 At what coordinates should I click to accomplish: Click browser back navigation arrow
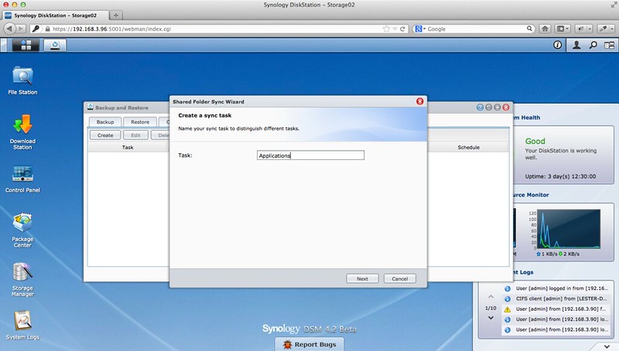point(9,29)
